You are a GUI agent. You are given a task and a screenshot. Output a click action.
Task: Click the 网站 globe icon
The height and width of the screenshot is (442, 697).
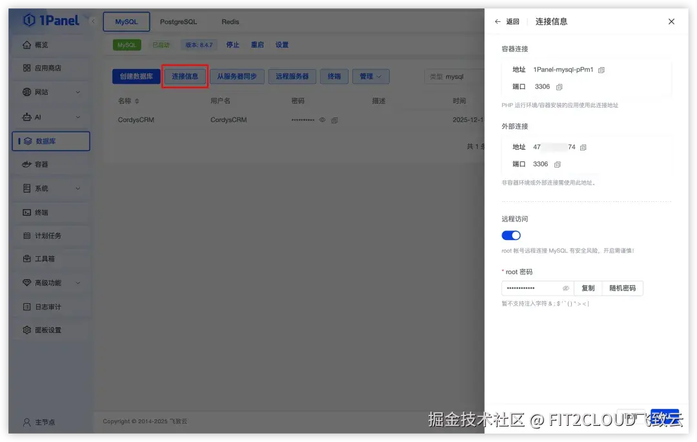coord(26,92)
